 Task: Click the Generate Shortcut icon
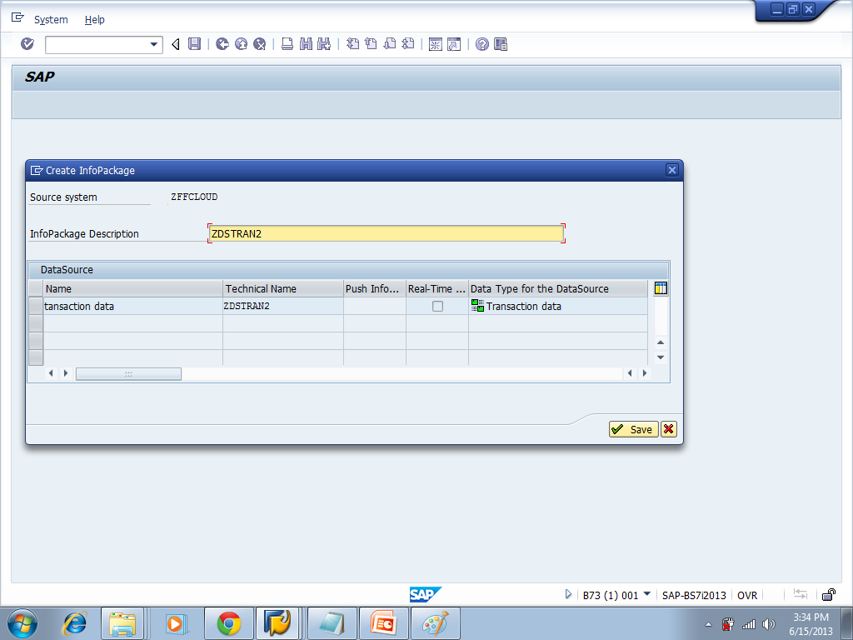pos(454,44)
